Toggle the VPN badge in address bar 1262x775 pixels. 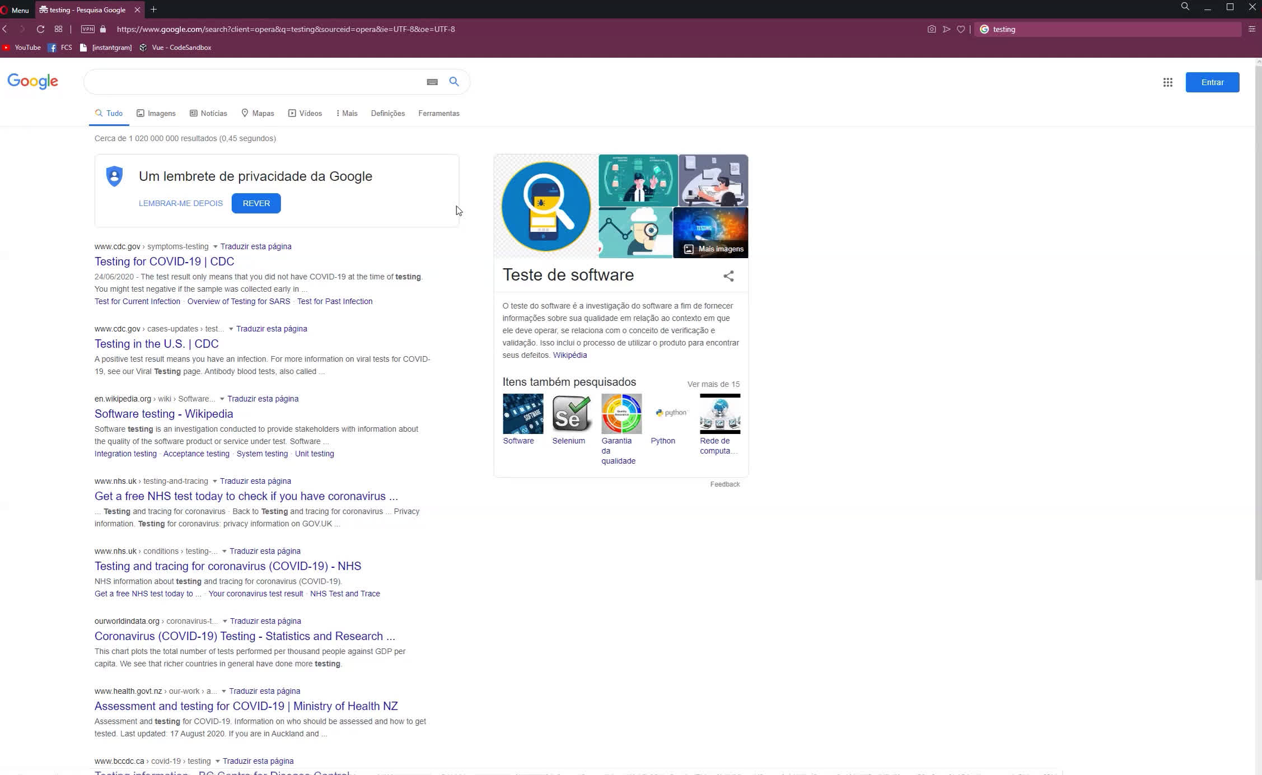pyautogui.click(x=88, y=29)
